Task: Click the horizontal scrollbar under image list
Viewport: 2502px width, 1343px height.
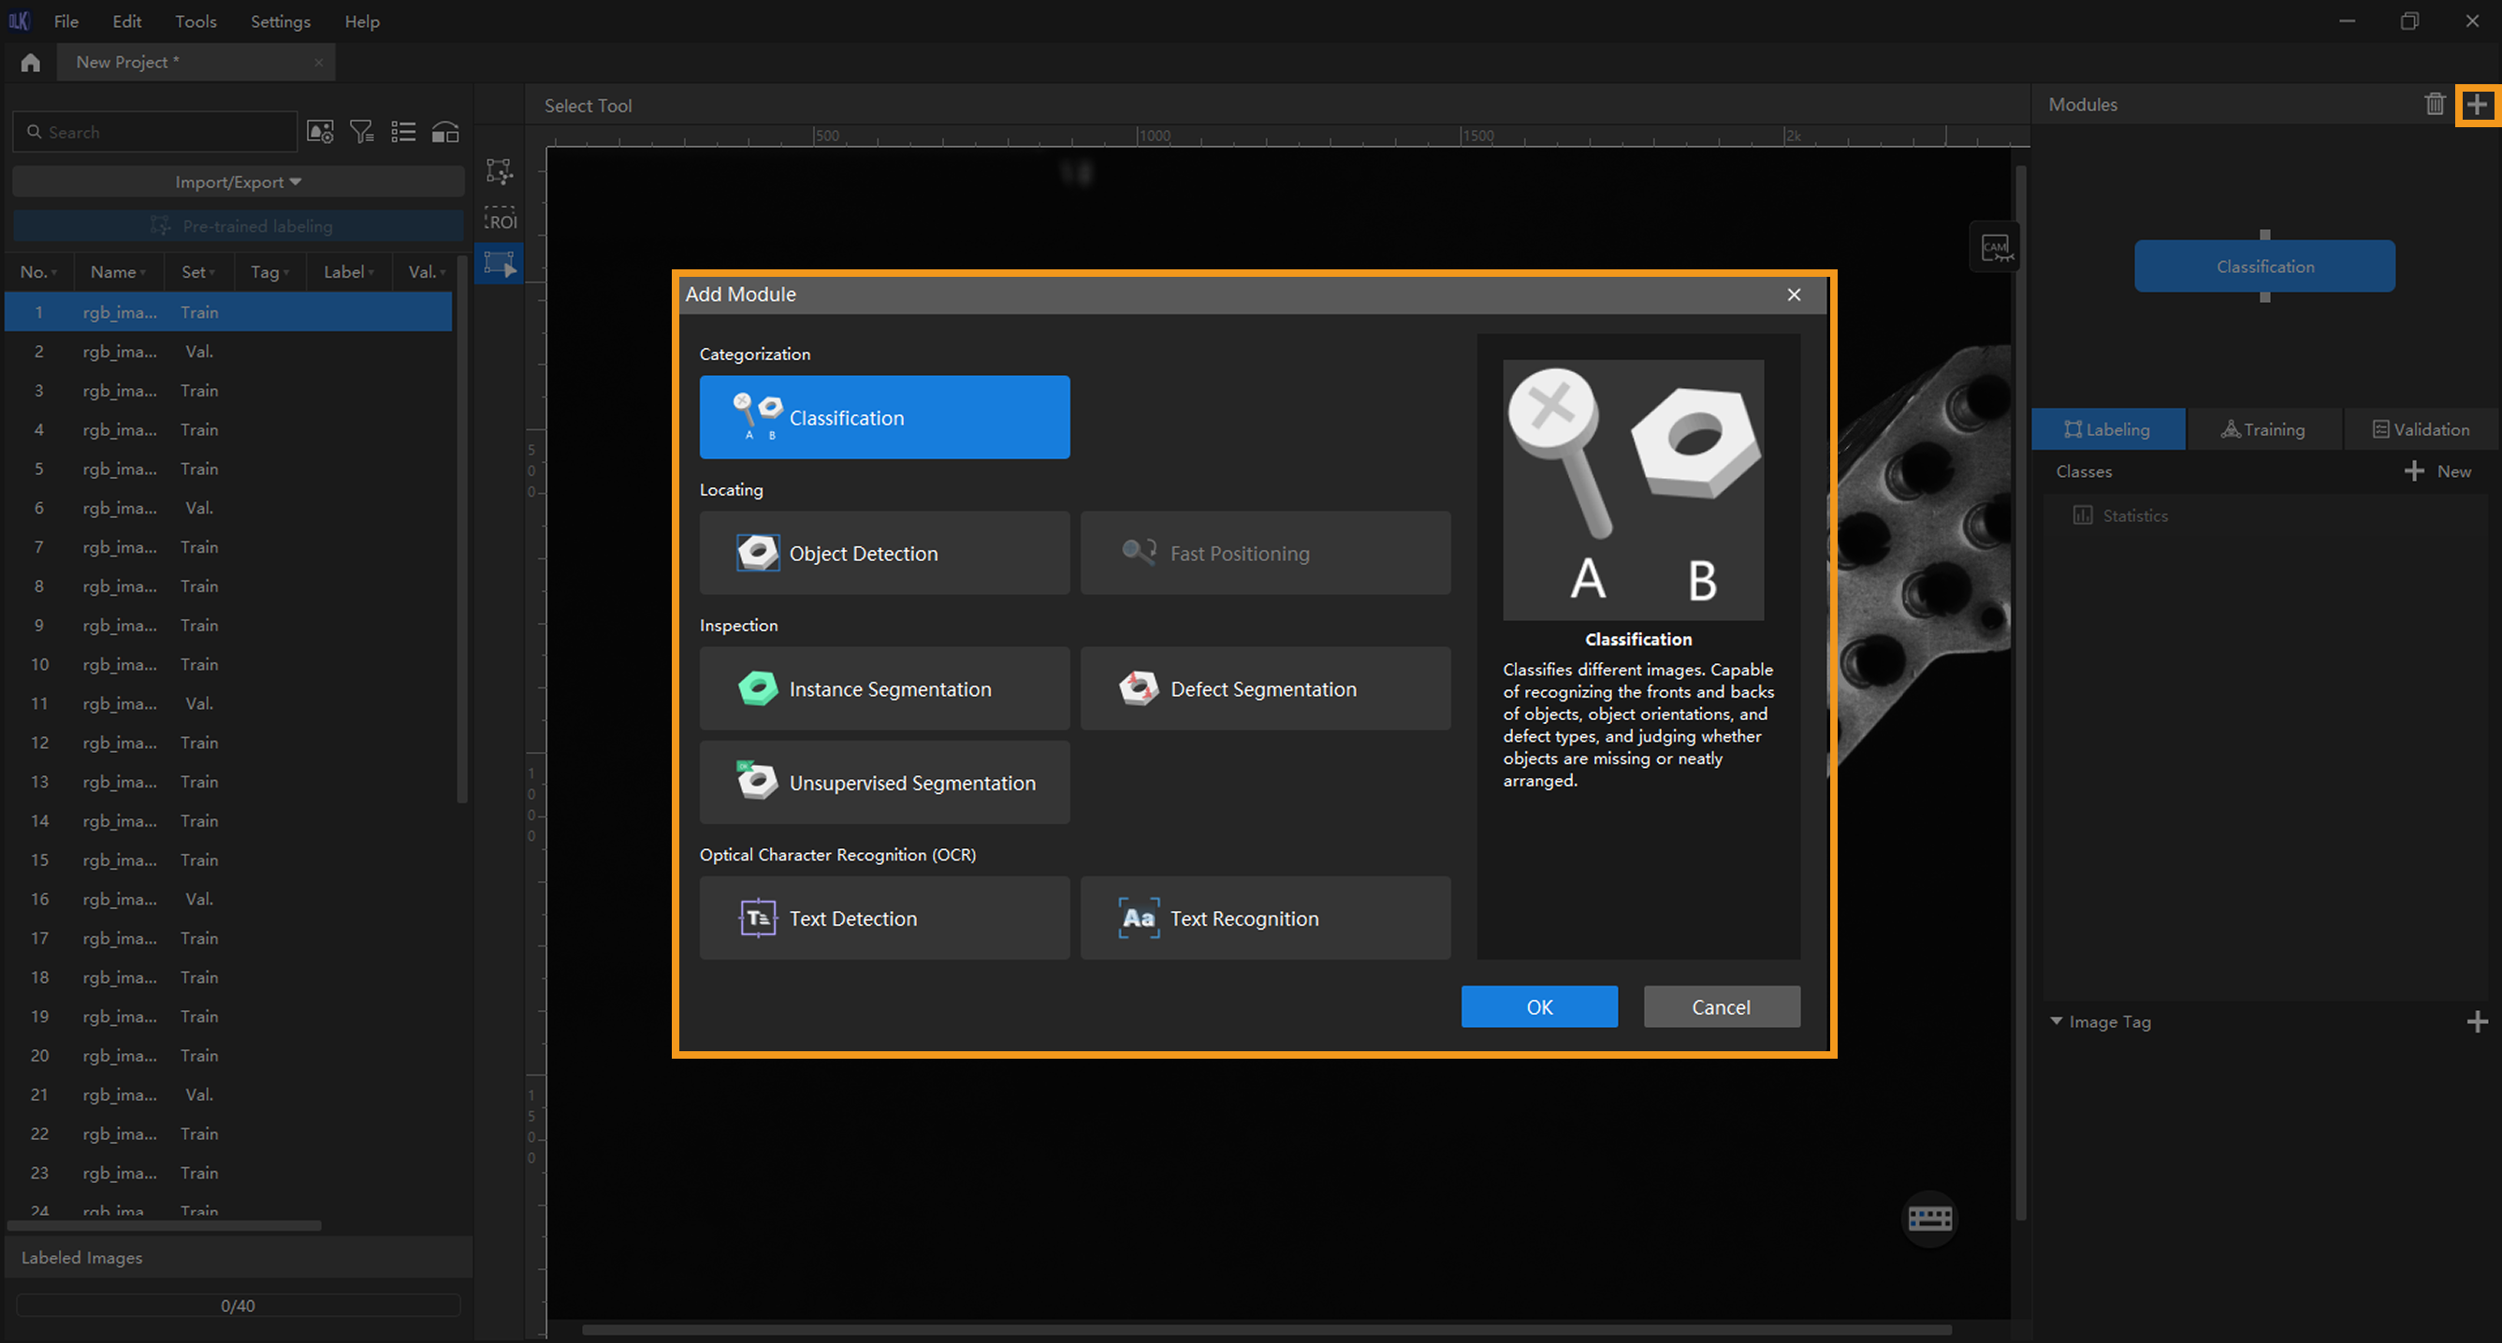Action: coord(165,1225)
